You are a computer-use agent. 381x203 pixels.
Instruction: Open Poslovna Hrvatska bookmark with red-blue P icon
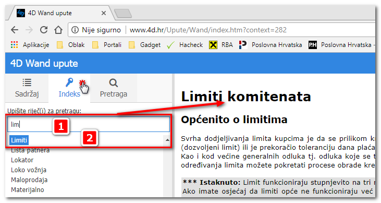coord(271,45)
